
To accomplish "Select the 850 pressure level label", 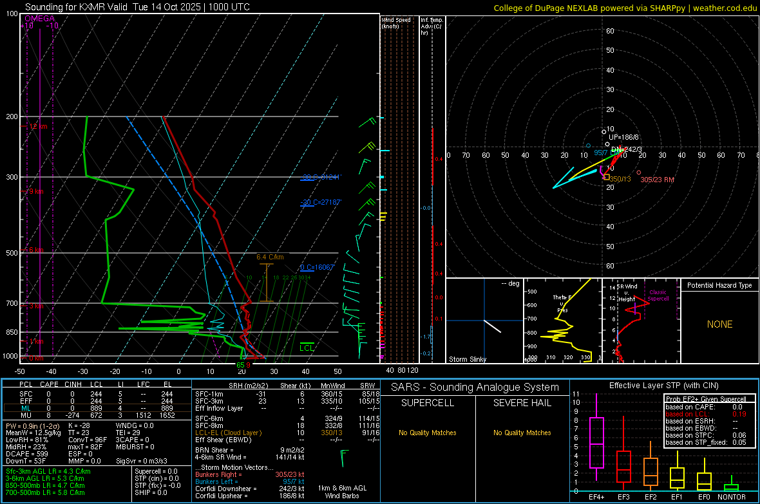I will [x=12, y=332].
